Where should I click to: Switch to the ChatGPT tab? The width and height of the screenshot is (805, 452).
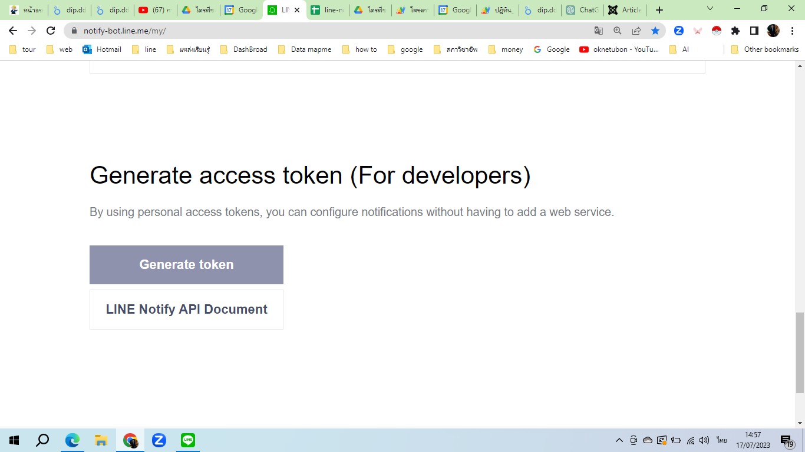tap(583, 10)
